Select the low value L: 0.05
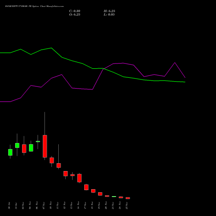 (109, 15)
